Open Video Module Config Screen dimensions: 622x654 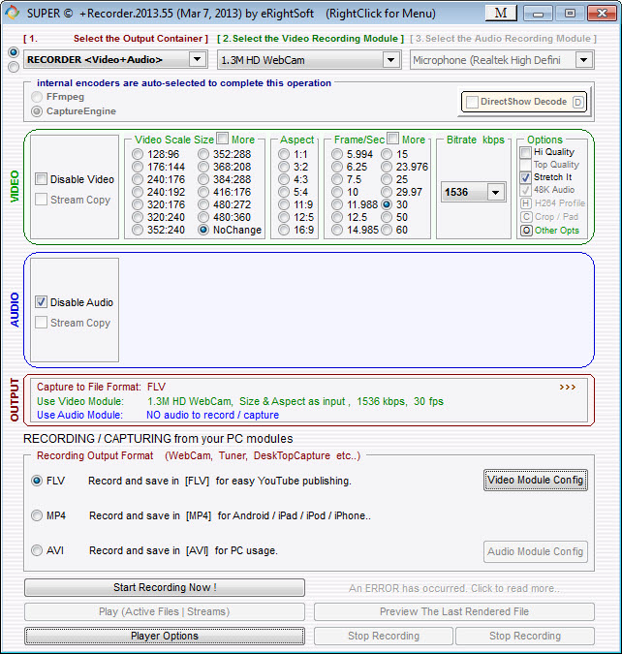(x=536, y=480)
